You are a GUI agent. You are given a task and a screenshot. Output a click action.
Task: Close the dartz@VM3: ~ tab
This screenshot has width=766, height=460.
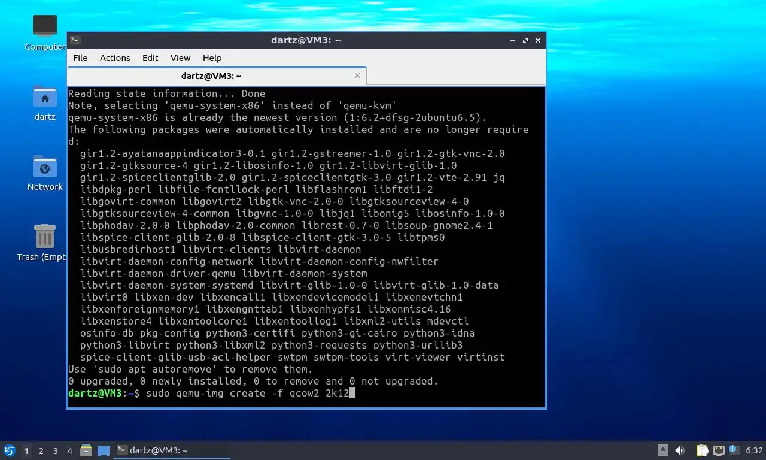click(x=357, y=75)
